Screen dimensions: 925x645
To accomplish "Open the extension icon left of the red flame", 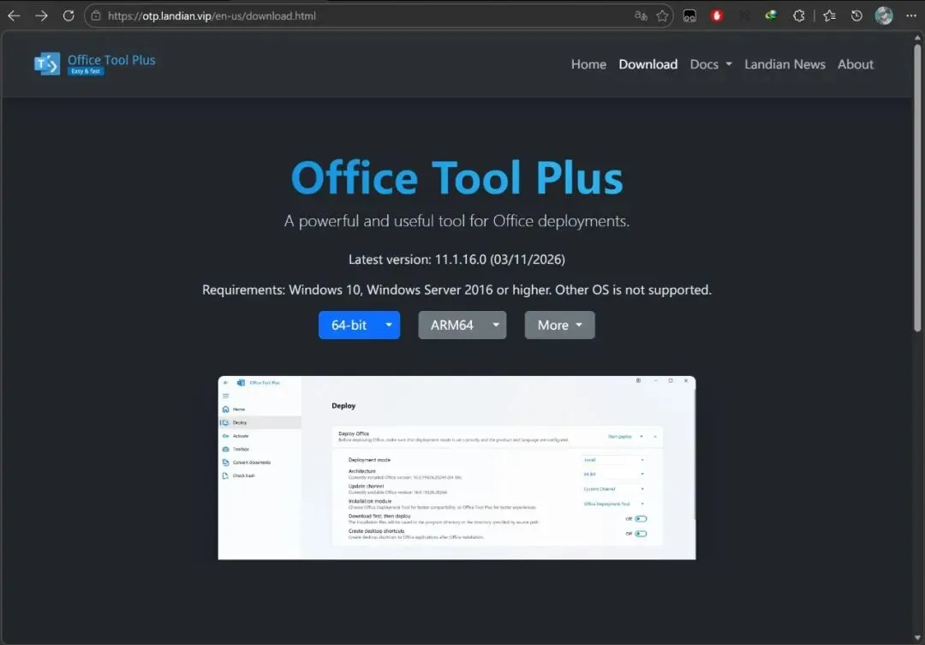I will pos(689,16).
